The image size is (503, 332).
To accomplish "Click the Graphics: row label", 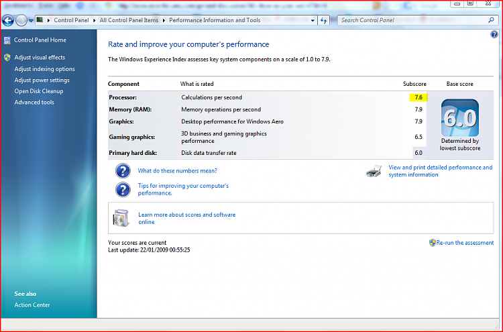I will tap(121, 121).
